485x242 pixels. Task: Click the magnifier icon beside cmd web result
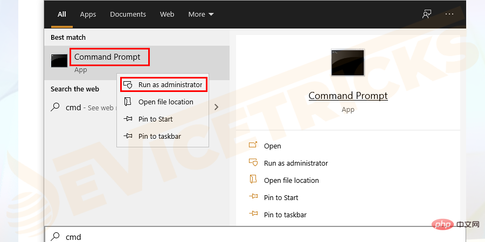point(55,107)
